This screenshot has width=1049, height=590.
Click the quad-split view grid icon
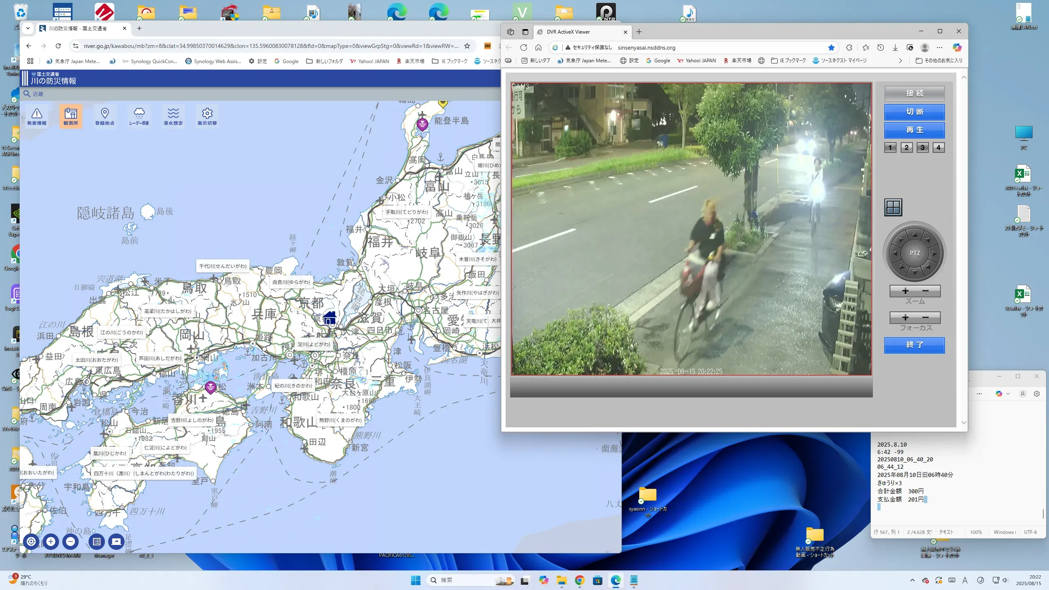coord(893,207)
